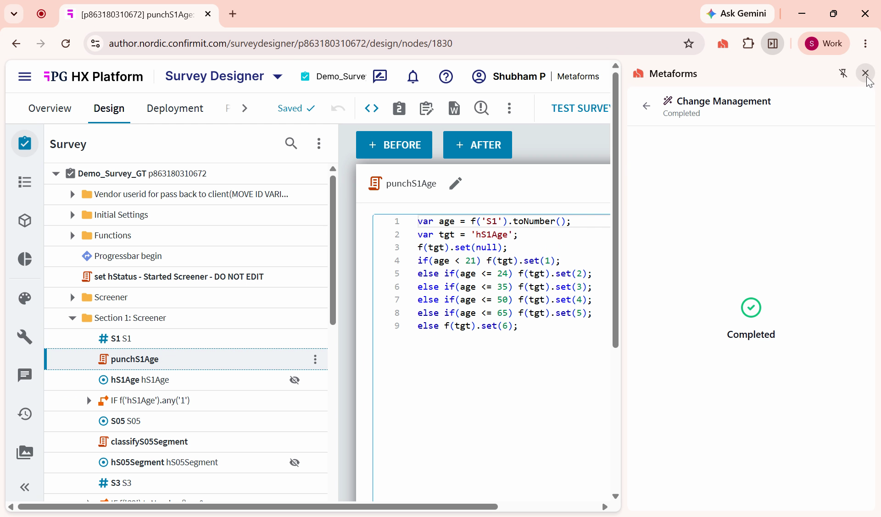Open the history clock sidebar icon

tap(25, 414)
